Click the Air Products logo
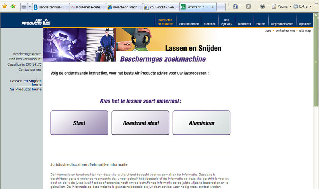319x189 pixels. pos(36,22)
